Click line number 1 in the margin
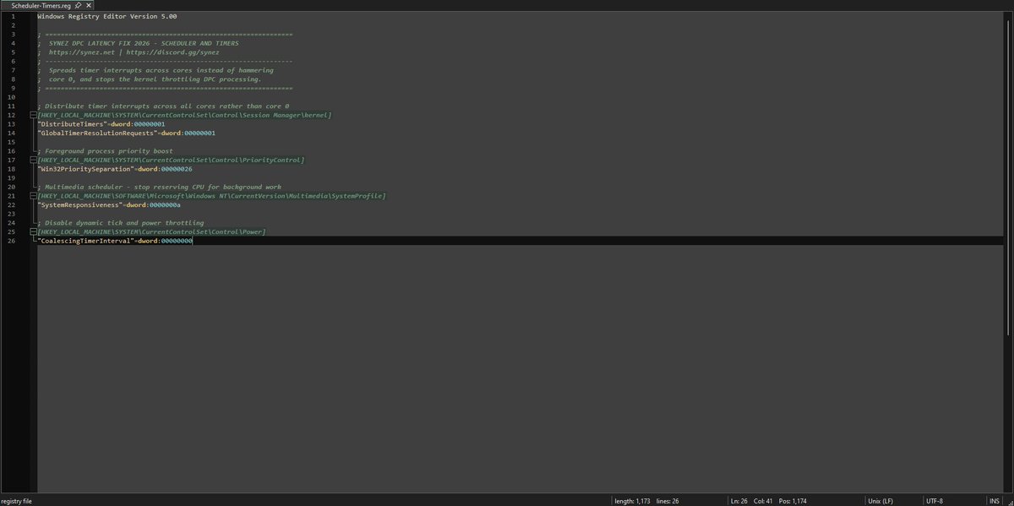Viewport: 1014px width, 506px height. pos(13,16)
